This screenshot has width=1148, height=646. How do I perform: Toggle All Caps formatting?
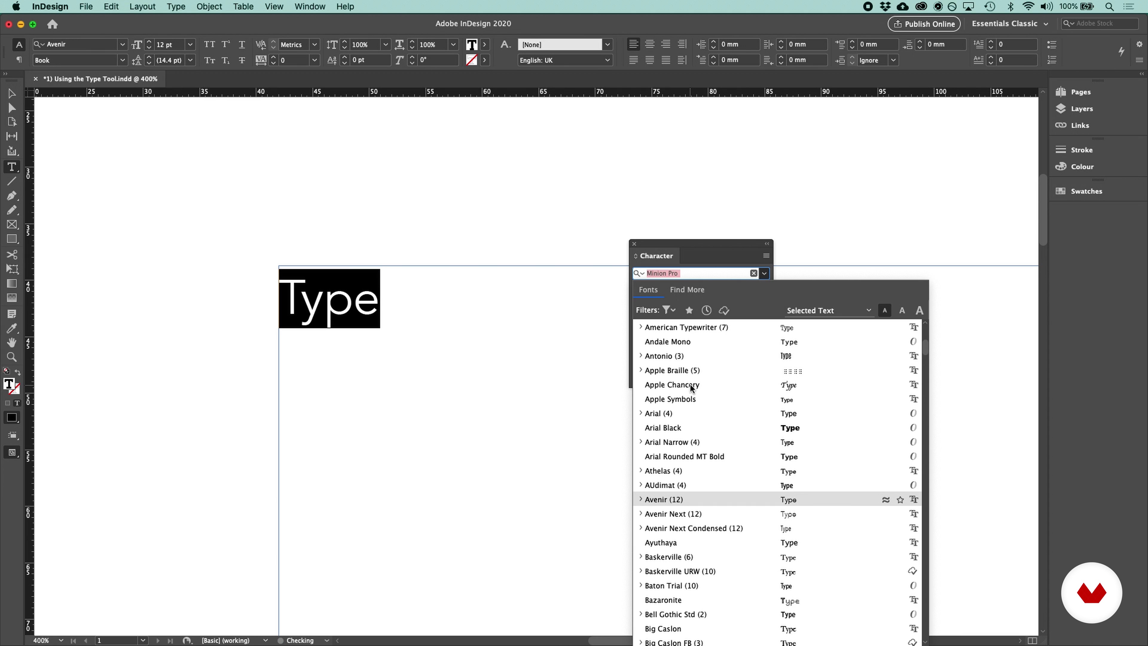210,44
